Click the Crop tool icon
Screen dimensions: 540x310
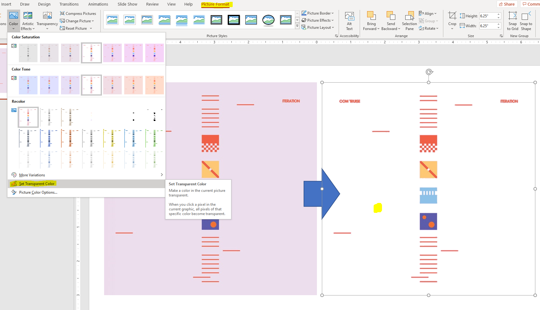pos(452,16)
